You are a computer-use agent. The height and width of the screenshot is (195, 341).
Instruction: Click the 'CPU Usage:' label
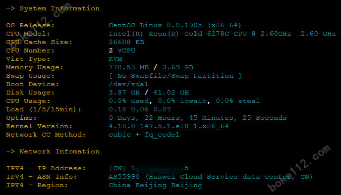[x=28, y=101]
